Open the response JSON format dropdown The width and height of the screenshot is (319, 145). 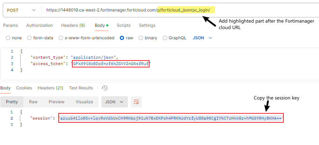115,102
